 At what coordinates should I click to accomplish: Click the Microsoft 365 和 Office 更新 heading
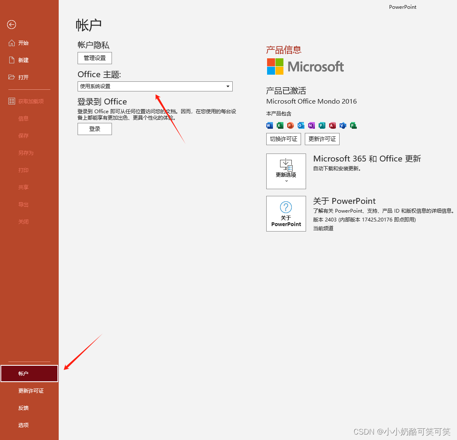[x=367, y=159]
